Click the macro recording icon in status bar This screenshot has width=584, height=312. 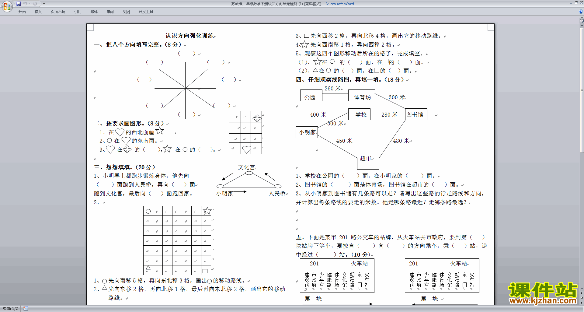tap(26, 309)
